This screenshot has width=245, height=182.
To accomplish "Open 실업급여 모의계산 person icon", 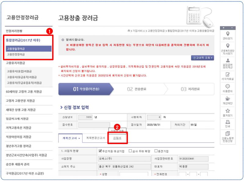I will tap(228, 60).
